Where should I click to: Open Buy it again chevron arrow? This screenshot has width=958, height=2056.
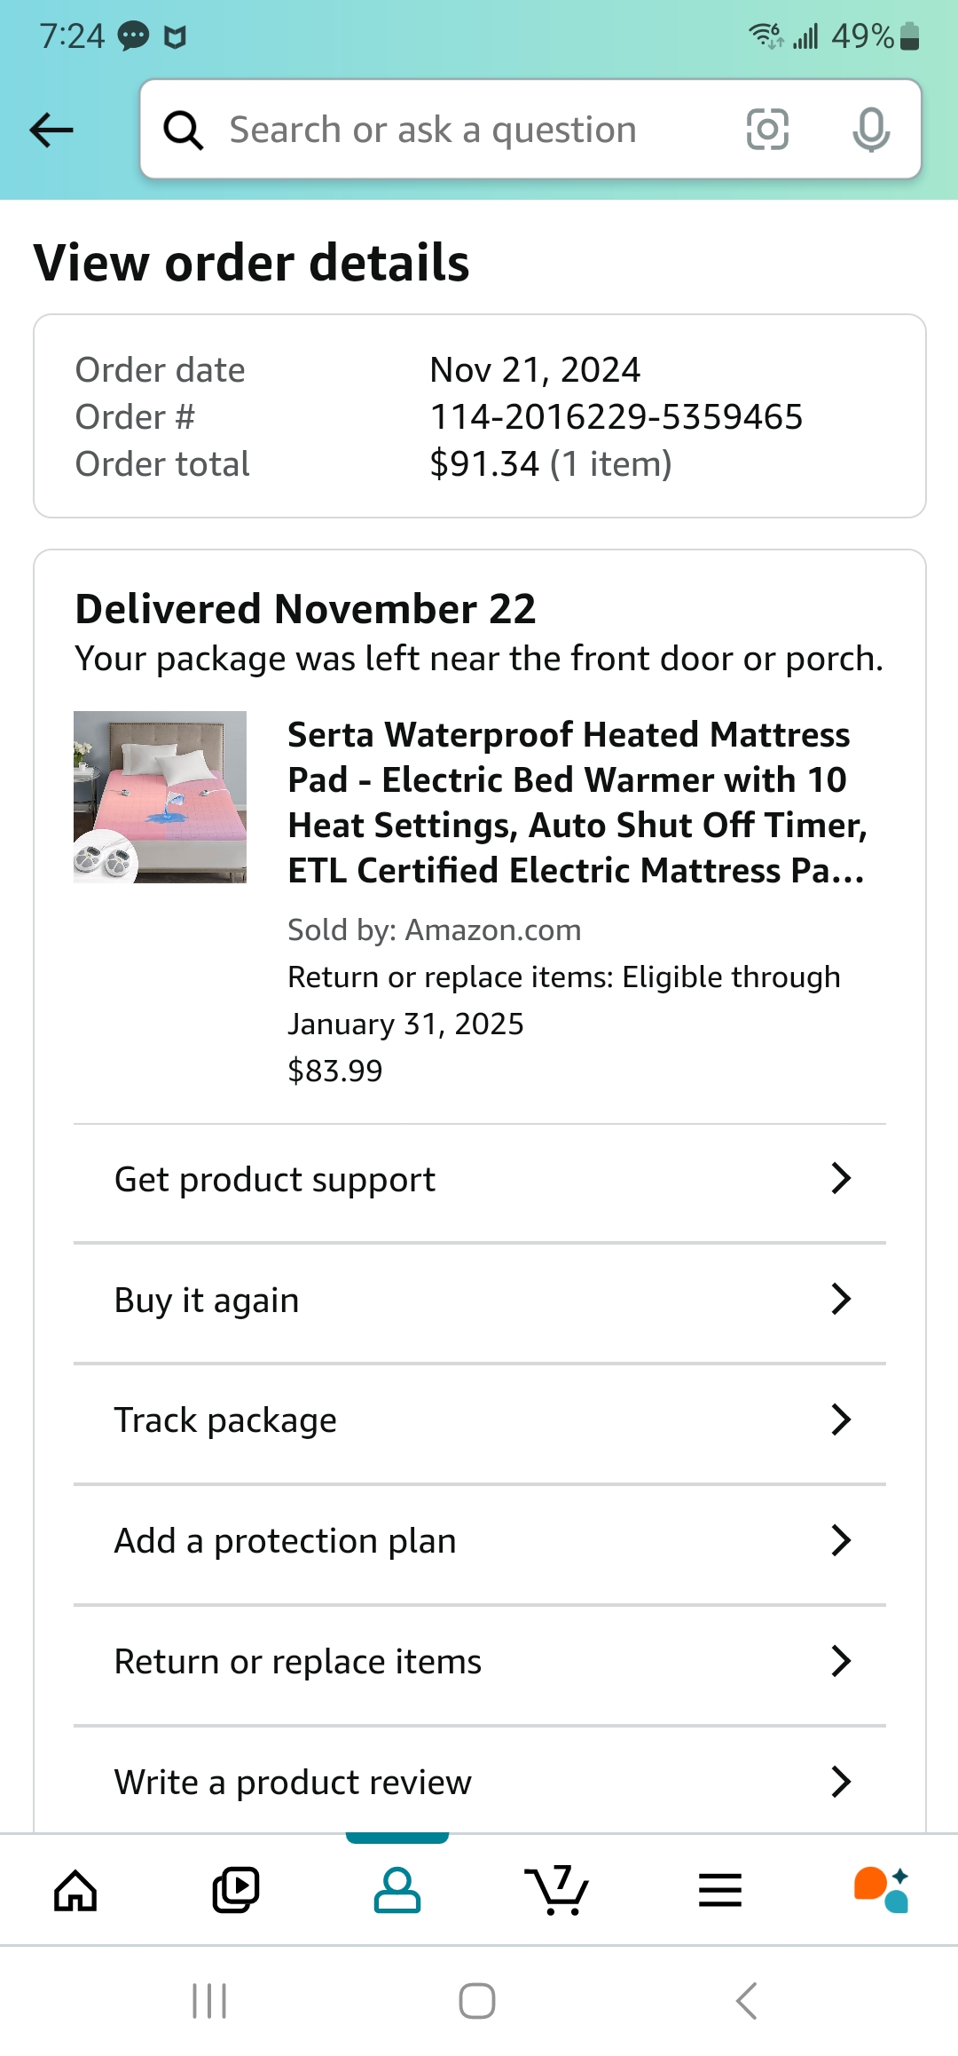click(x=841, y=1299)
